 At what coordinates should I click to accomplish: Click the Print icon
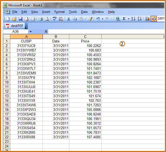[40, 19]
